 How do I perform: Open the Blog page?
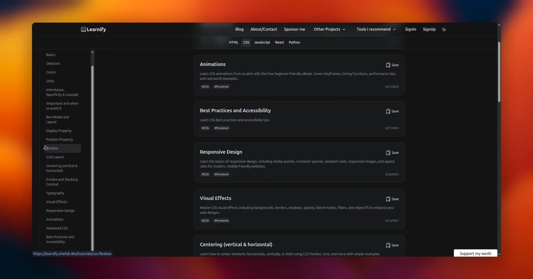(239, 29)
